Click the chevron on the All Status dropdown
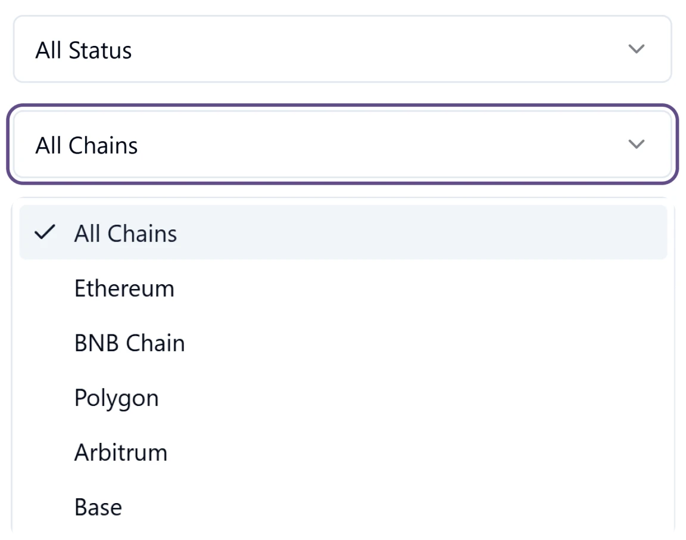The width and height of the screenshot is (686, 540). (x=636, y=49)
